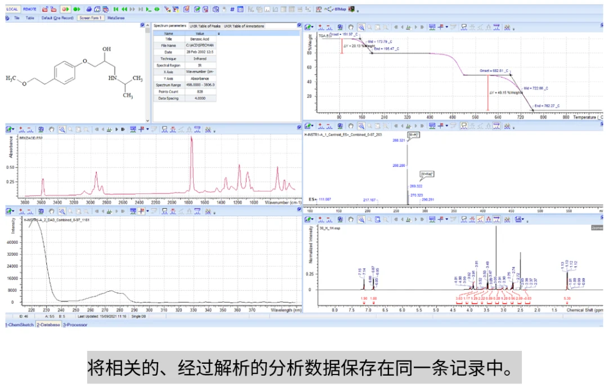
Task: Open IR panel spectrum dropdown icon
Action: (x=10, y=129)
